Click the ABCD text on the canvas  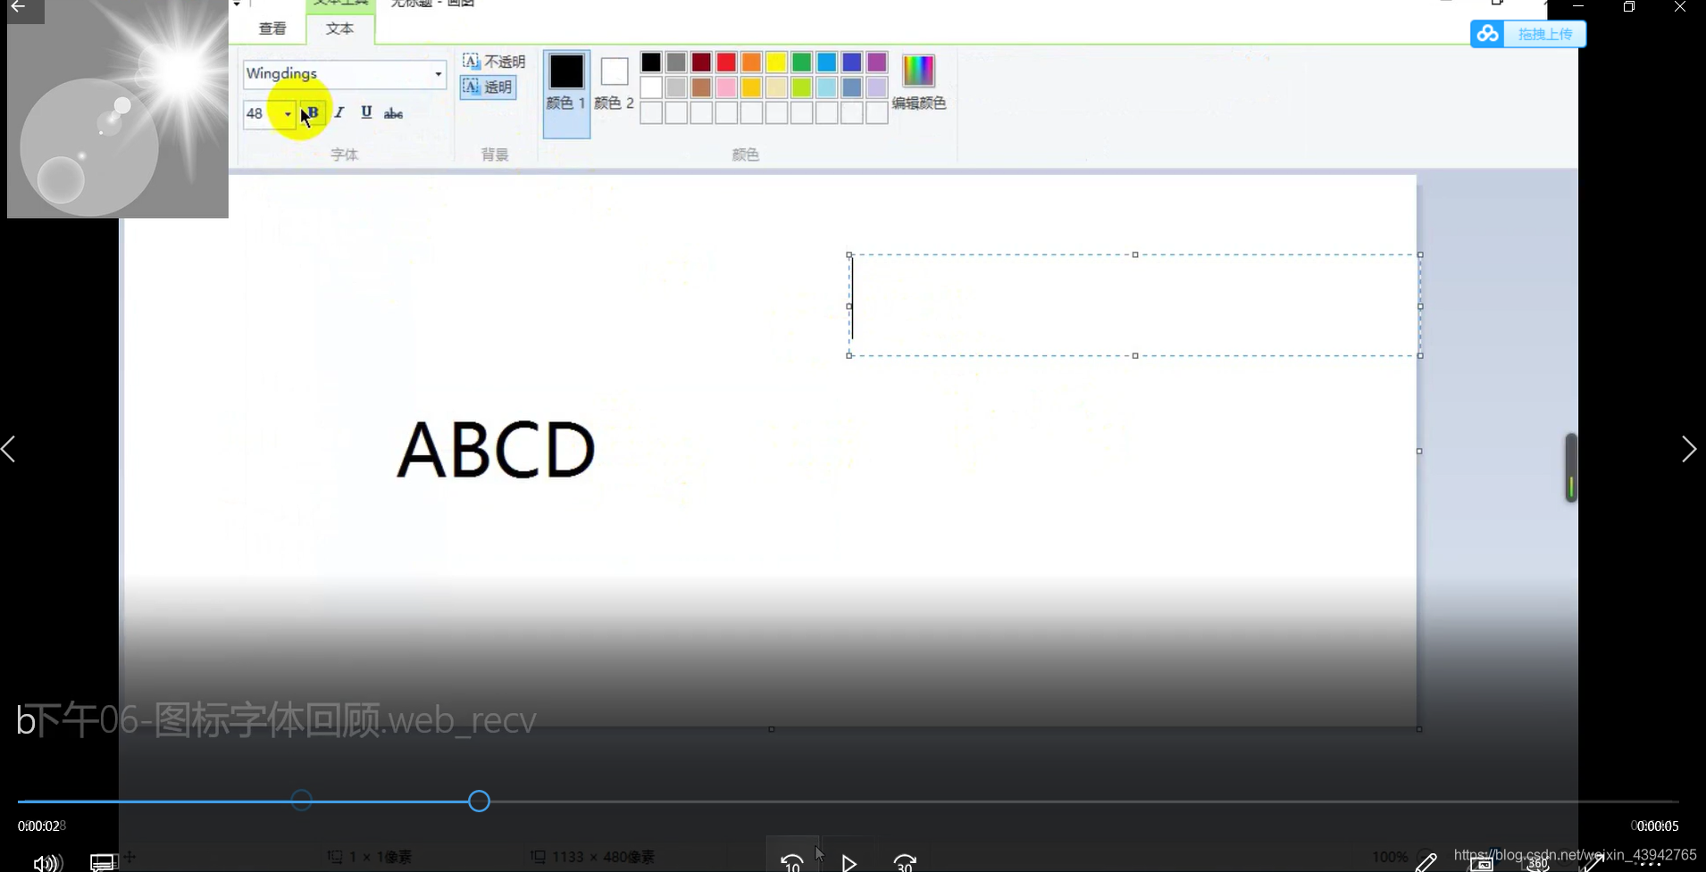pos(496,449)
